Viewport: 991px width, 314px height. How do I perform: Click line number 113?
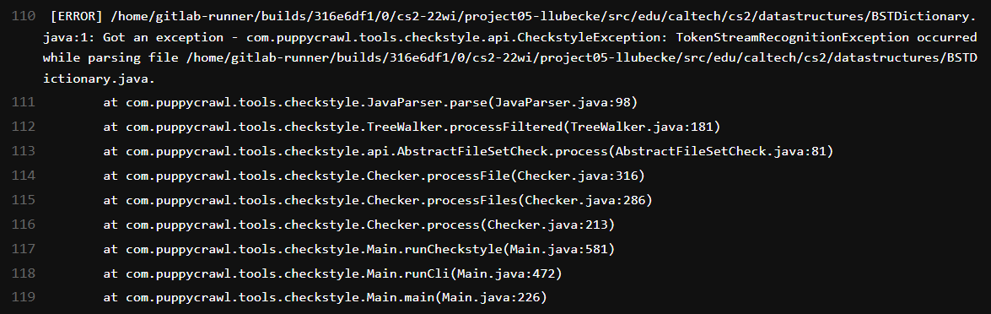click(24, 151)
